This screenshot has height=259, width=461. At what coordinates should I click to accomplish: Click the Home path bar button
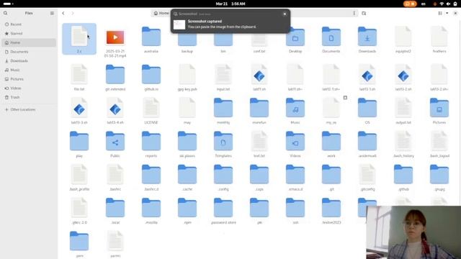[161, 13]
